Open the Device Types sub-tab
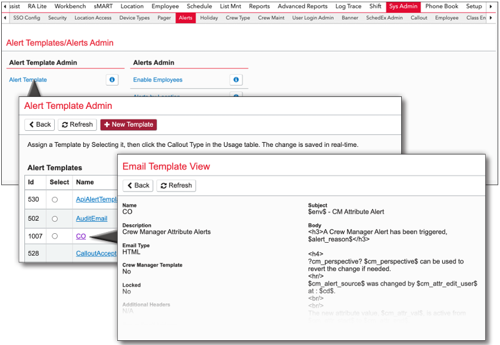 point(135,18)
